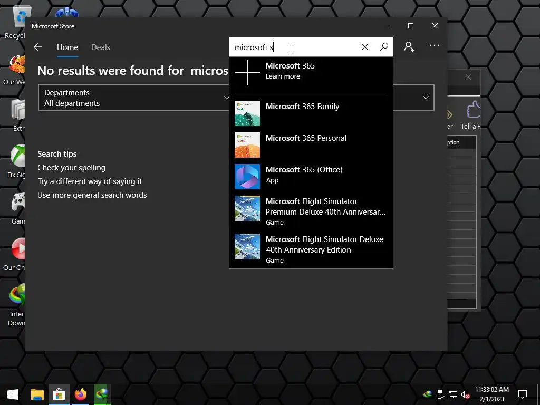This screenshot has height=405, width=540.
Task: Open File Explorer from the taskbar
Action: click(37, 394)
